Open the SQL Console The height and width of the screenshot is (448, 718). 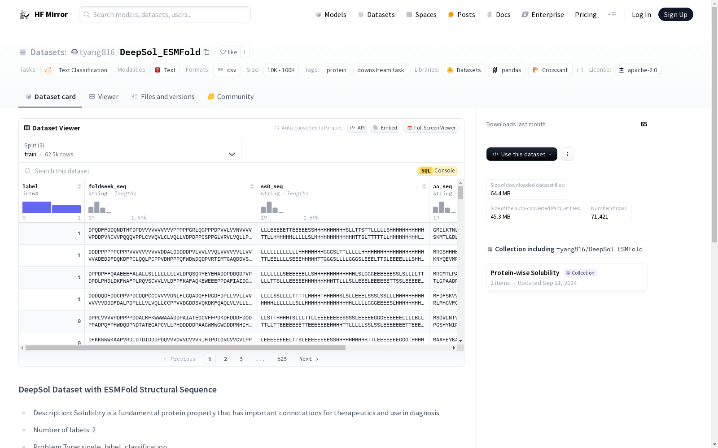pos(438,171)
